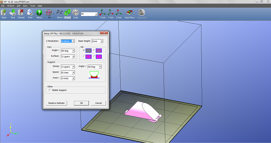Image resolution: width=271 pixels, height=143 pixels.
Task: Select the solid gray fill radio button
Action: tap(84, 50)
